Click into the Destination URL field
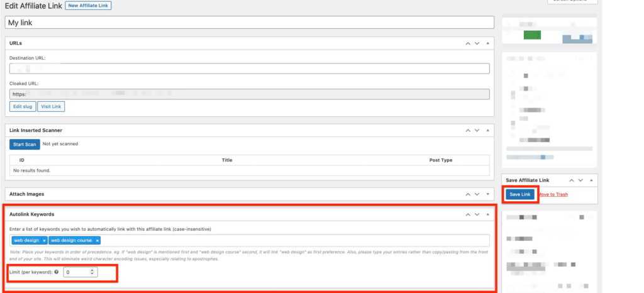Image resolution: width=644 pixels, height=293 pixels. click(249, 69)
